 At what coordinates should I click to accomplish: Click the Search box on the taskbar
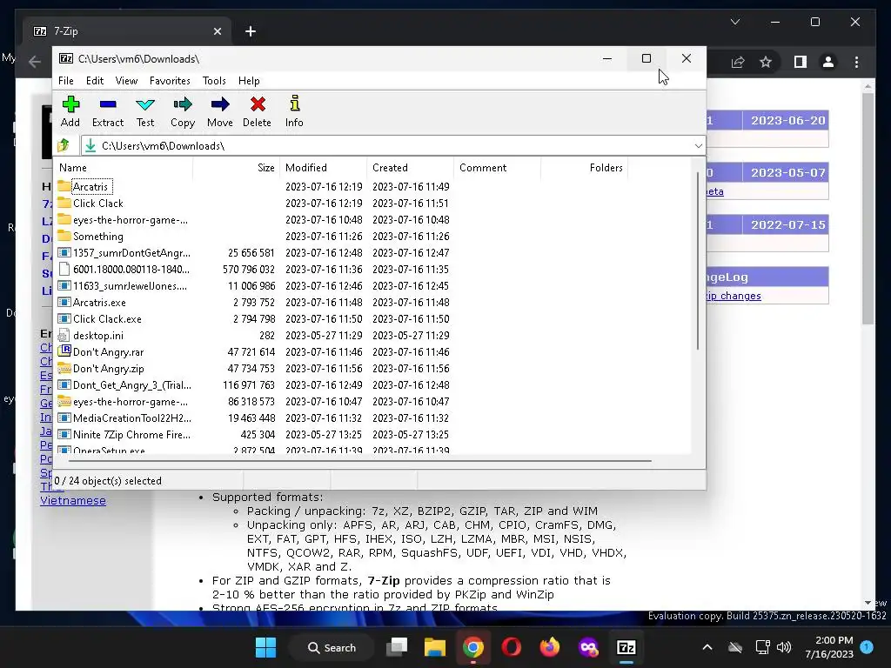coord(332,647)
